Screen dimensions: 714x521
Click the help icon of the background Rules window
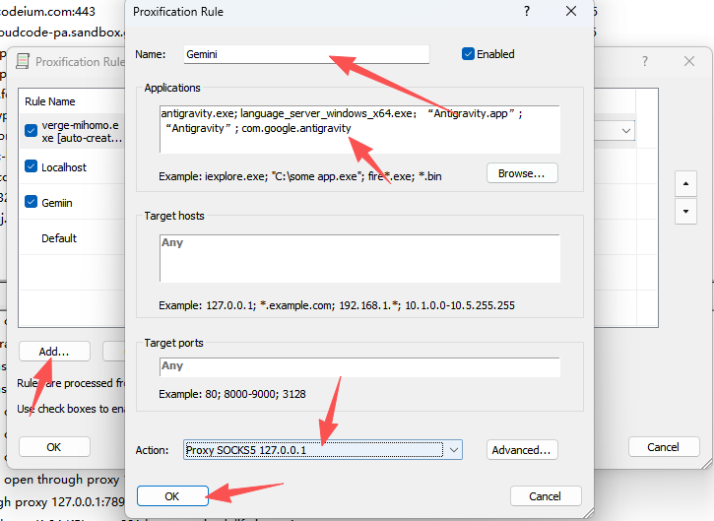click(x=646, y=61)
